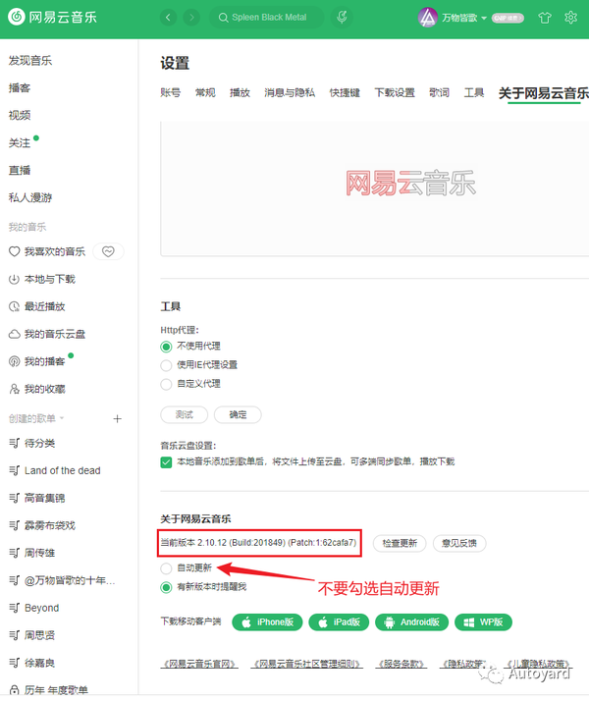Image resolution: width=589 pixels, height=701 pixels.
Task: Open the 高音集锦 playlist
Action: pos(45,498)
